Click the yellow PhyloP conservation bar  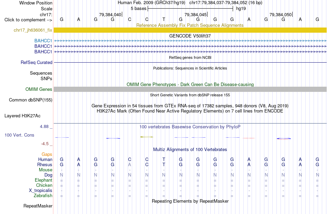pyautogui.click(x=147, y=137)
